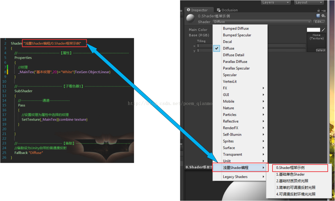The height and width of the screenshot is (201, 335).
Task: Click the Tiling x input field
Action: coord(251,46)
